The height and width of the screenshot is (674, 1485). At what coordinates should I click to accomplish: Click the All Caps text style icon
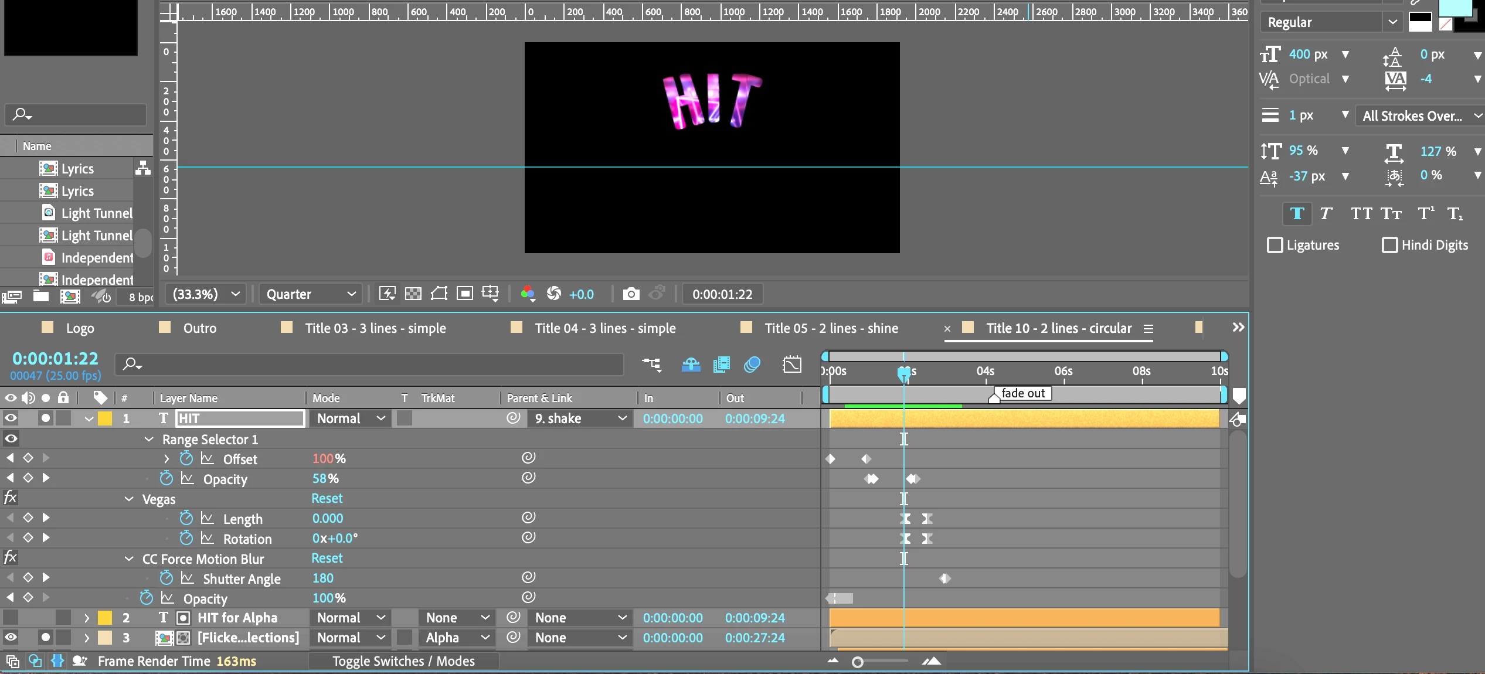[x=1361, y=214]
